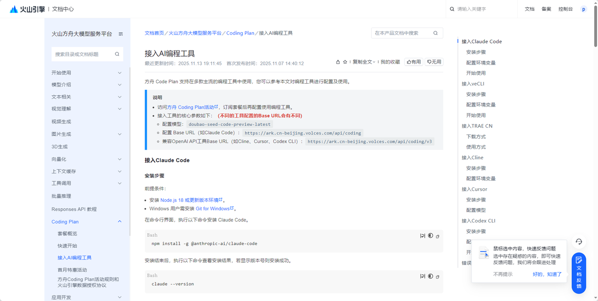Click the share icon beside the article title

[338, 62]
